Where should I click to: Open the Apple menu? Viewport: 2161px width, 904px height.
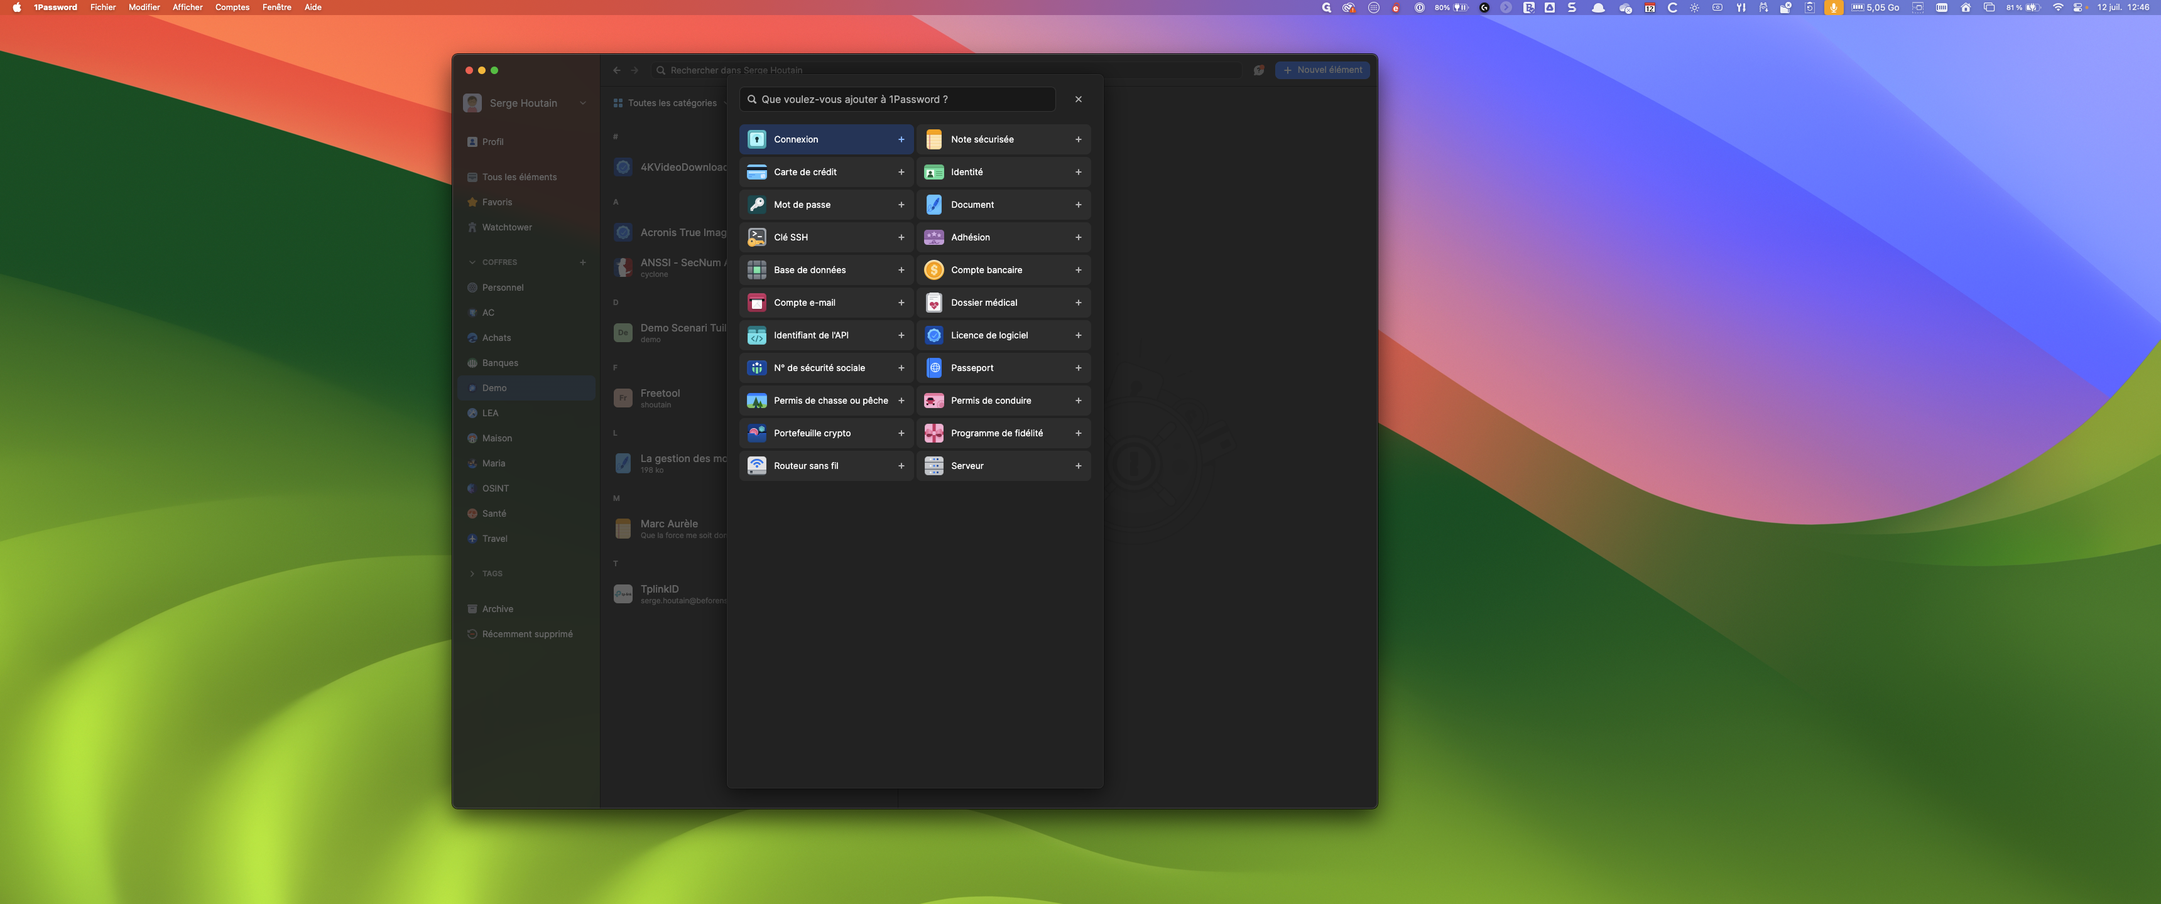point(16,8)
